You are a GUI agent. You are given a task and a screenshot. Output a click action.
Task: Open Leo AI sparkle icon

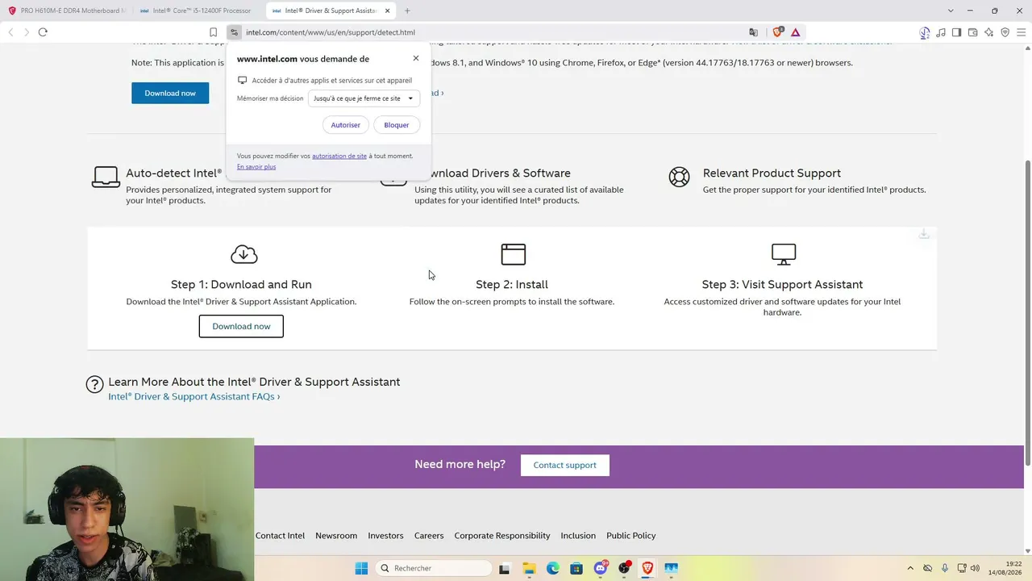tap(989, 32)
